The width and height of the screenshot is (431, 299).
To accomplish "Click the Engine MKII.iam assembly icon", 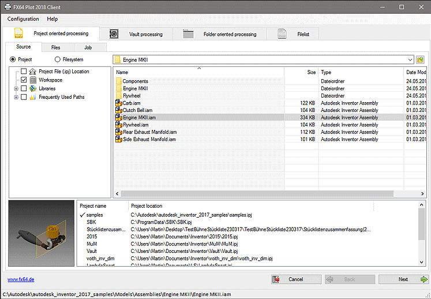I will 119,117.
